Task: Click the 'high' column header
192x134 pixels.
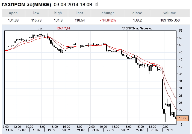Action: pos(58,13)
